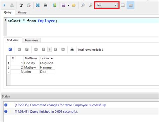
Task: Click the explain query person icon
Action: tap(12, 5)
